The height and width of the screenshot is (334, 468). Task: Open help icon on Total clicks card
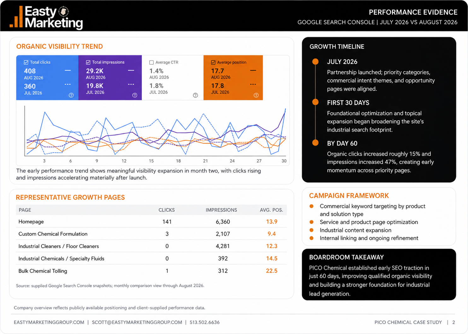click(x=71, y=95)
